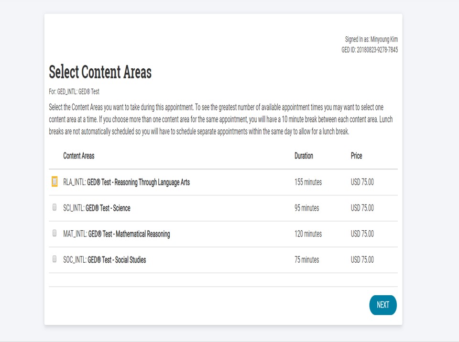Click the GED ID number text
This screenshot has height=342, width=459.
coord(369,50)
